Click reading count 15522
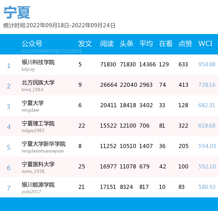The height and width of the screenshot is (211, 218). pyautogui.click(x=108, y=126)
